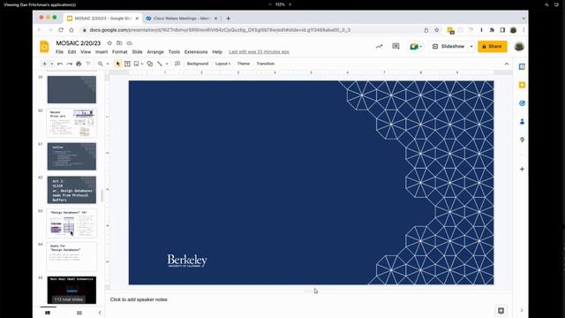565x318 pixels.
Task: Open the Transition panel
Action: click(265, 64)
